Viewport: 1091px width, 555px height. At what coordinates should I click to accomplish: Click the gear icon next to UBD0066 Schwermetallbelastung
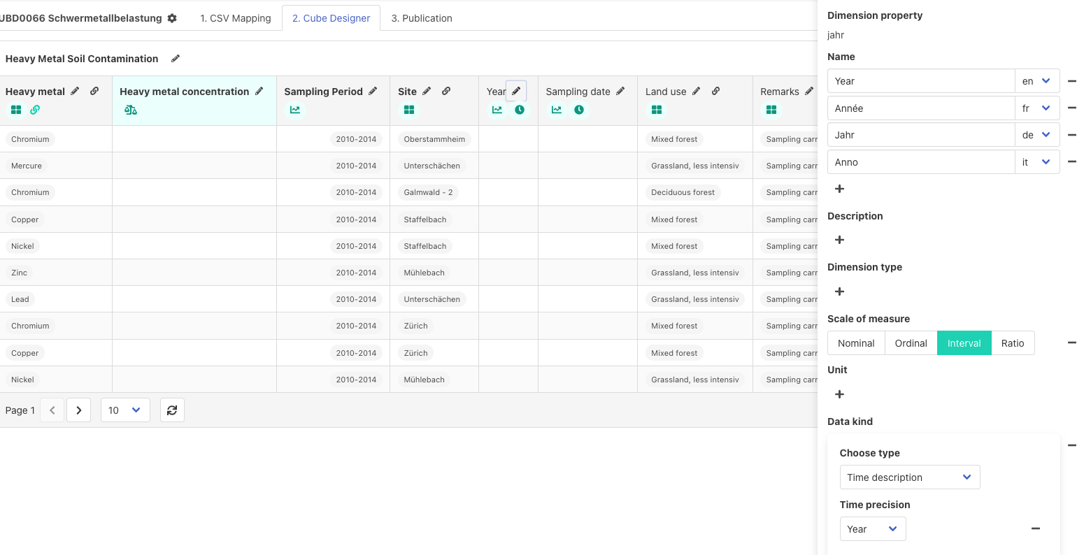(172, 18)
